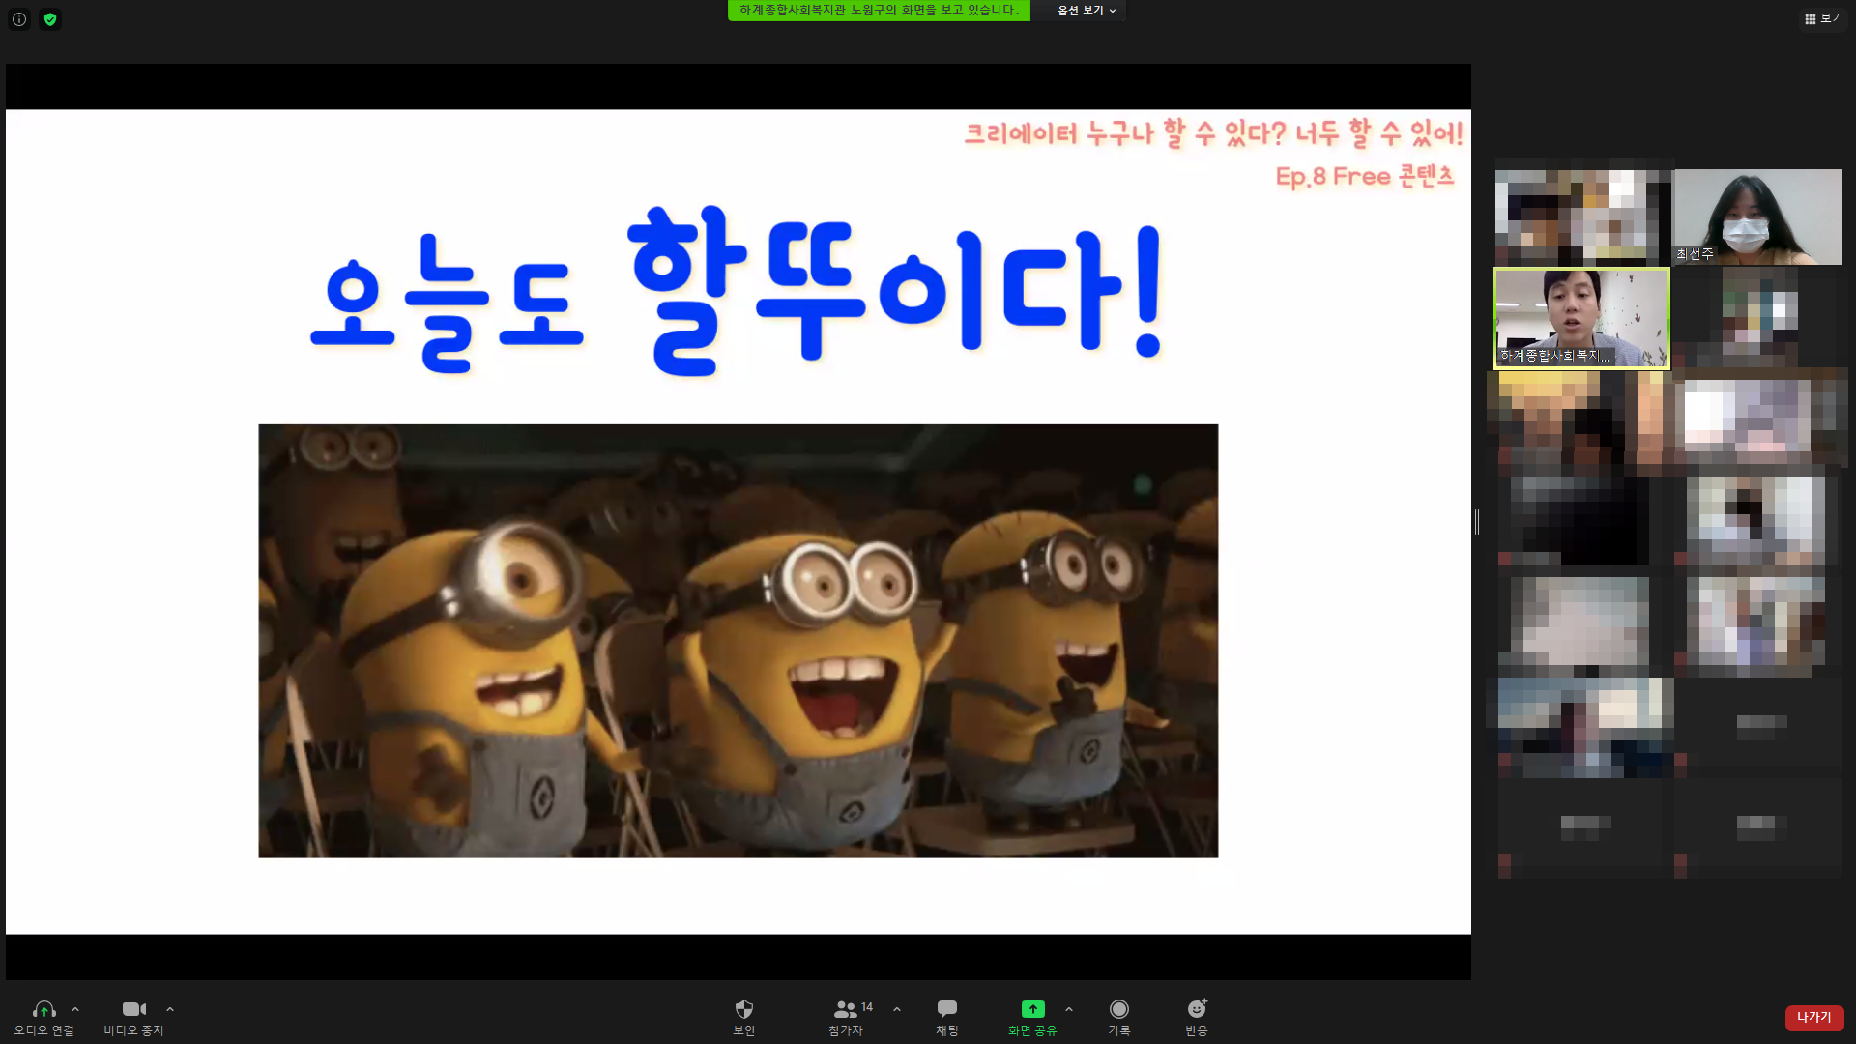The width and height of the screenshot is (1856, 1044).
Task: Switch layout with the 보기 button
Action: coord(1824,18)
